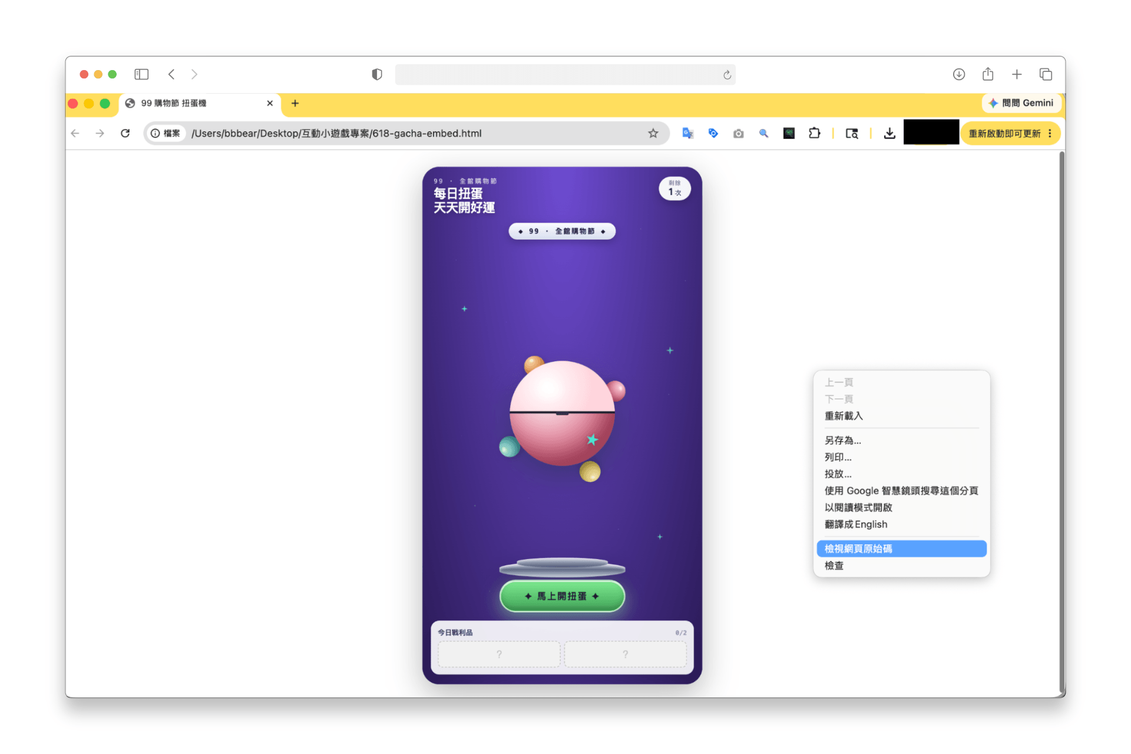Select 以閱讀模式開啟 in the context menu
The image size is (1131, 754).
click(901, 507)
